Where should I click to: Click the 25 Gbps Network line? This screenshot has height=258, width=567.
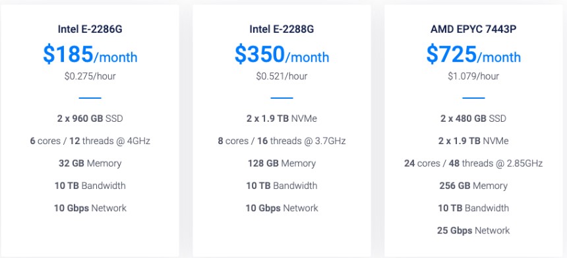click(473, 230)
